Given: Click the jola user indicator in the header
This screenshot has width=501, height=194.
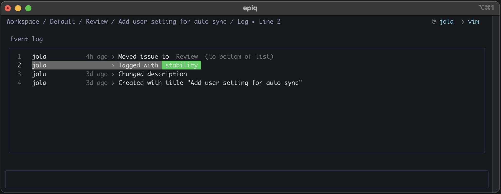Looking at the screenshot, I should tap(446, 22).
